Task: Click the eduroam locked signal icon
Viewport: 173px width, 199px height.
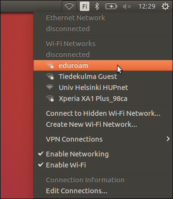Action: click(x=50, y=66)
